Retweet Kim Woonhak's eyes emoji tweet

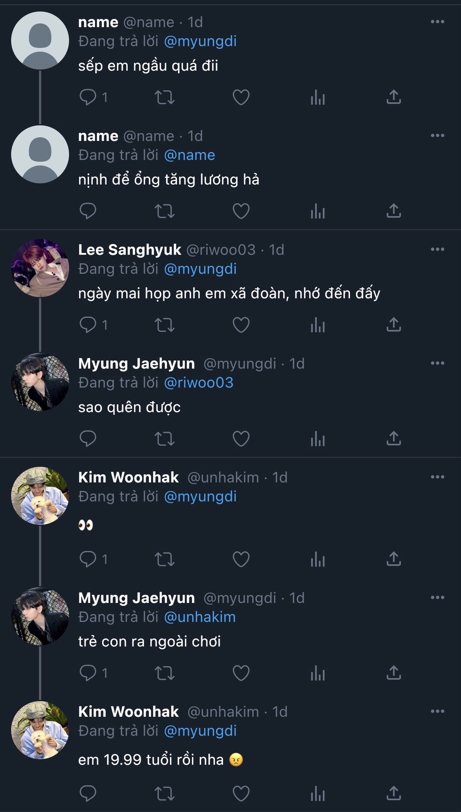pos(164,559)
